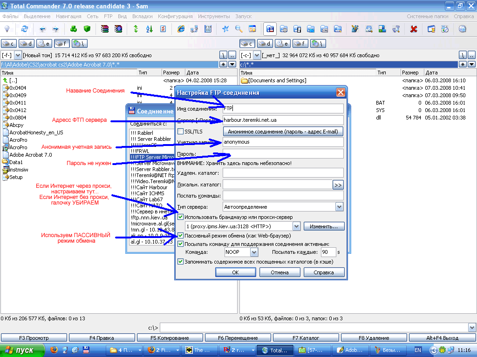477x357 pixels.
Task: Click the Изменить proxy button
Action: pyautogui.click(x=324, y=226)
